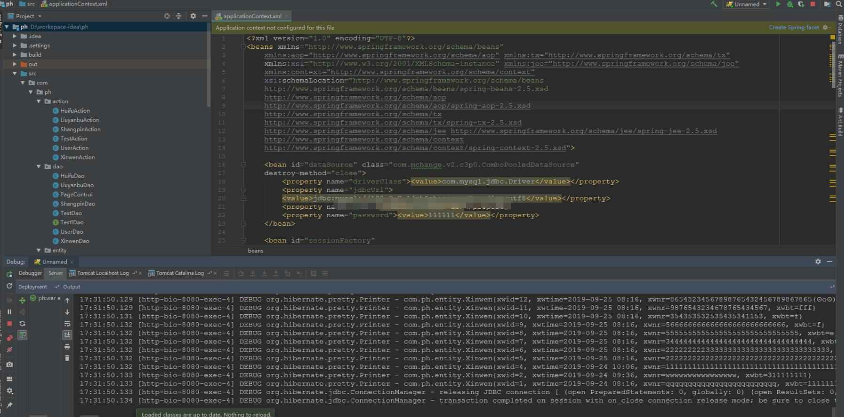Clear console output with the trash icon

(67, 358)
